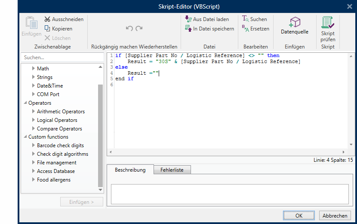Expand Arithmetic Operators
The height and width of the screenshot is (224, 357).
click(34, 111)
